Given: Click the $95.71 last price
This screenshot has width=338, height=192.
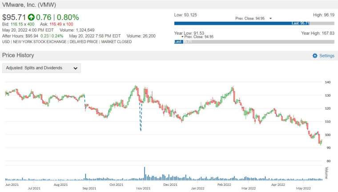Looking at the screenshot, I should (x=14, y=17).
